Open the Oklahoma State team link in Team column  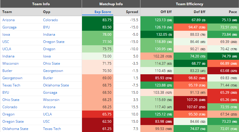coord(15,129)
